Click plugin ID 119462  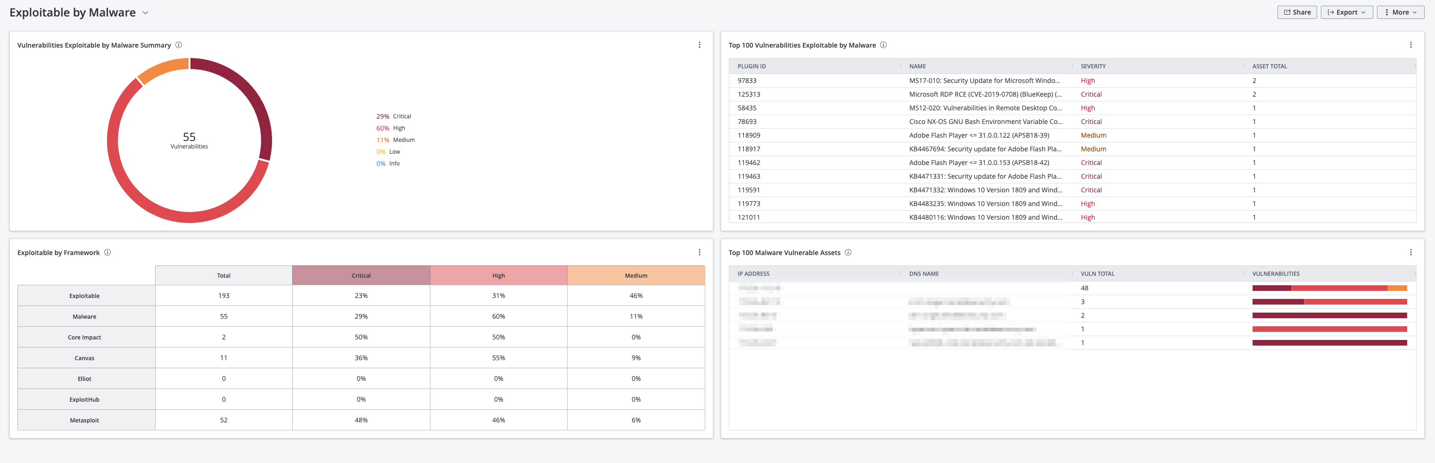point(749,163)
